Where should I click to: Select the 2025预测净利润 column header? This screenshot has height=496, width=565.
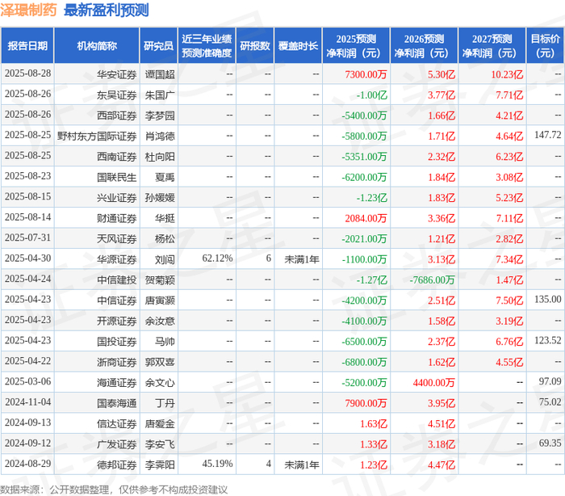click(x=356, y=46)
